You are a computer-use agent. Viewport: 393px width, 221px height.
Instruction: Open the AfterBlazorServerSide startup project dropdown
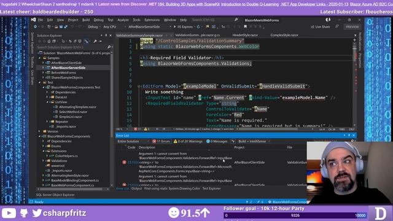[x=149, y=27]
